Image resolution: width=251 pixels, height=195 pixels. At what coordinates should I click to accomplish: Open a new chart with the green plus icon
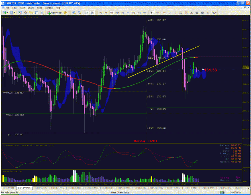(4, 12)
